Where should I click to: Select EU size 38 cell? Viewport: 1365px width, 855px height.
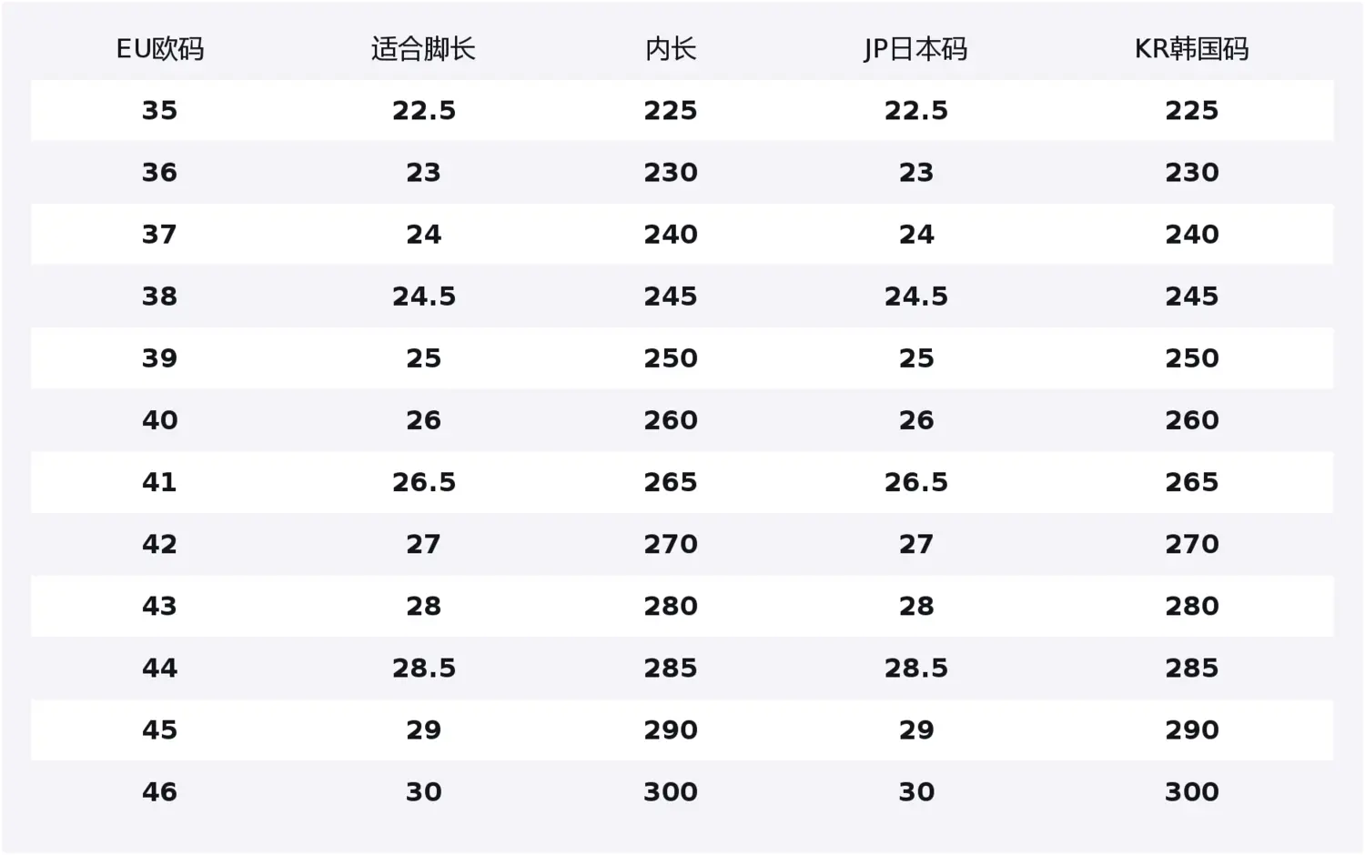160,297
